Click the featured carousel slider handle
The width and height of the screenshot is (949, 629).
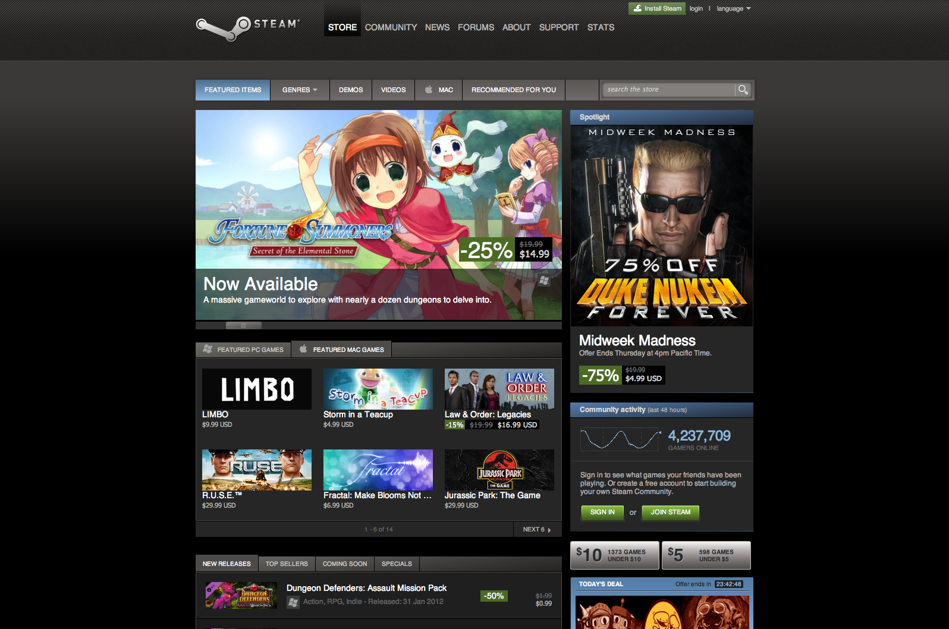[243, 325]
